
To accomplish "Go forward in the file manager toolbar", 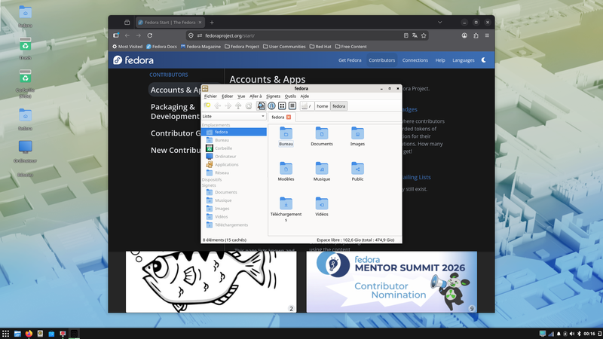I will (228, 105).
